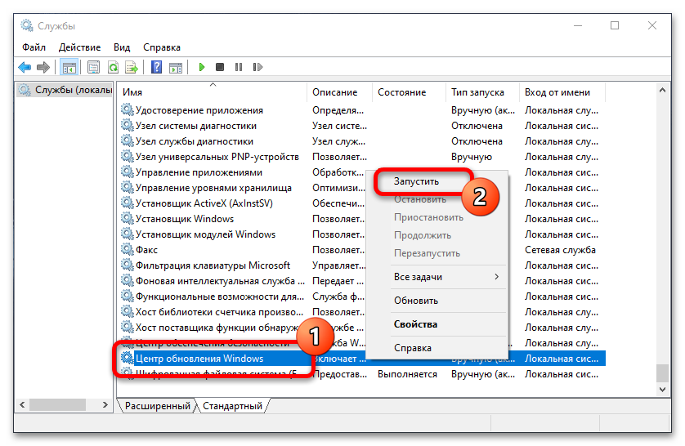Click the vertical scrollbar thumb
The image size is (685, 446).
[x=662, y=373]
